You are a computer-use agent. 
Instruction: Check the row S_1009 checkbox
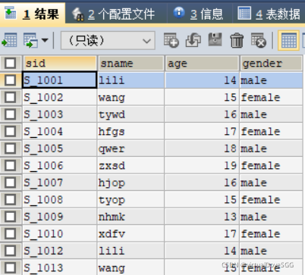[11, 217]
